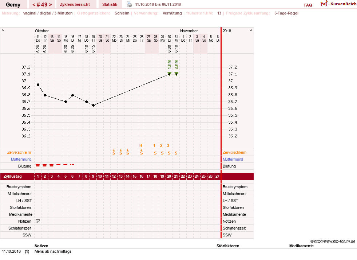Image resolution: width=357 pixels, height=260 pixels.
Task: Click the 2.hM green triangle marker
Action: 176,74
